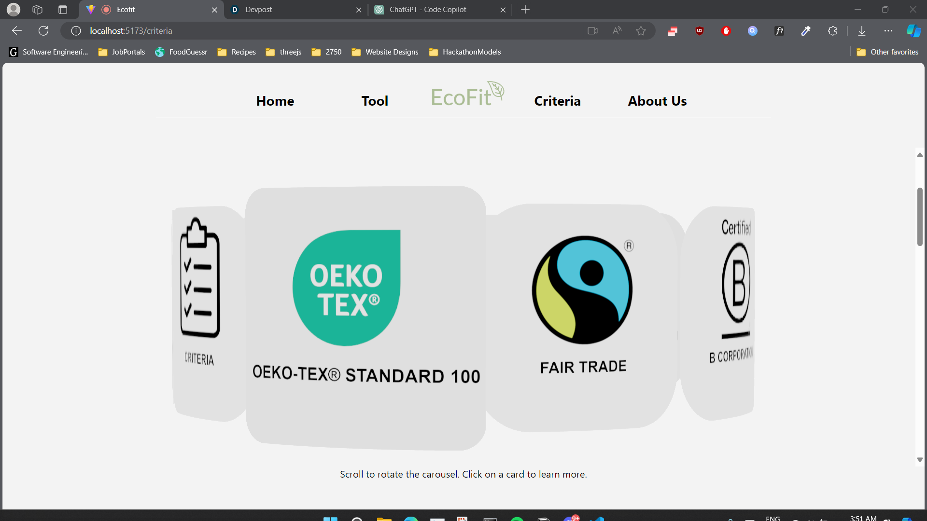Refresh the current page
This screenshot has width=927, height=521.
(43, 31)
